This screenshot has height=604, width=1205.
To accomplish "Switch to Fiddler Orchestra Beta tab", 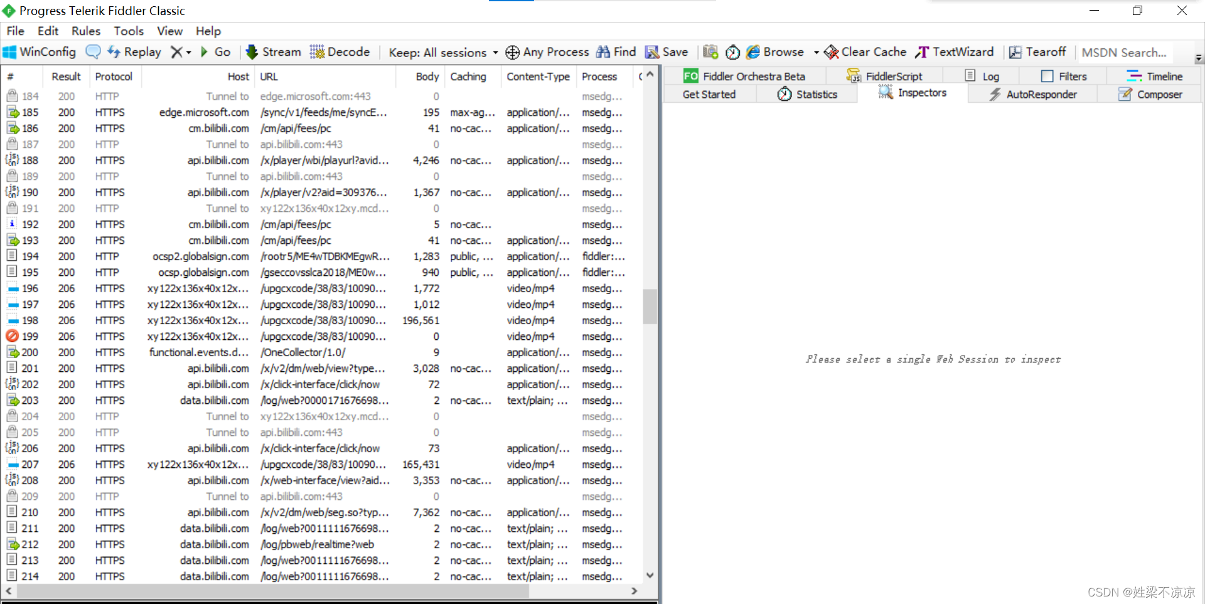I will 745,76.
